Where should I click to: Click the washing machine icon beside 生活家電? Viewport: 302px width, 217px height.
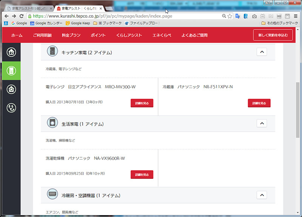(52, 122)
